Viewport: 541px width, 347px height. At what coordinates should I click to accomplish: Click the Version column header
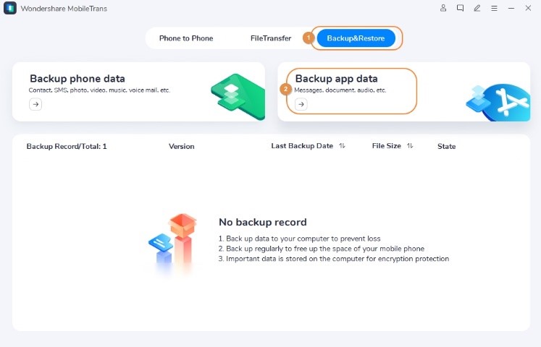pos(182,146)
